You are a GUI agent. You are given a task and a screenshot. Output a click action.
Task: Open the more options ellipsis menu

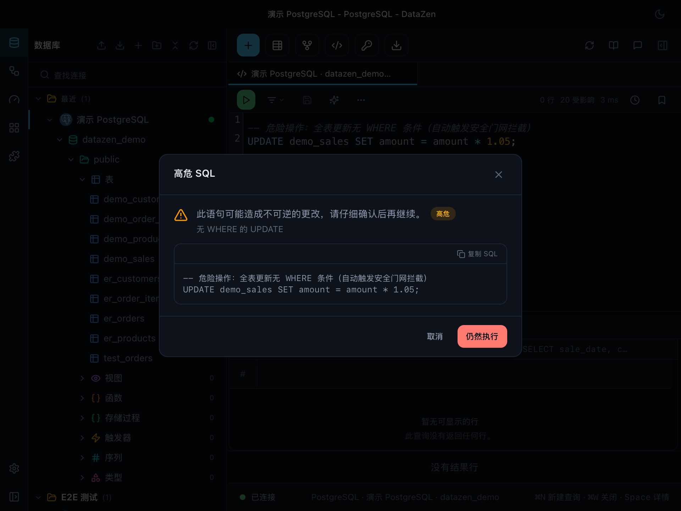point(361,100)
